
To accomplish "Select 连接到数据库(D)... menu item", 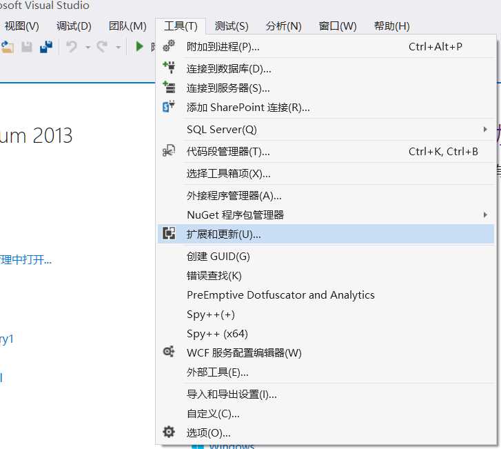I will click(326, 69).
